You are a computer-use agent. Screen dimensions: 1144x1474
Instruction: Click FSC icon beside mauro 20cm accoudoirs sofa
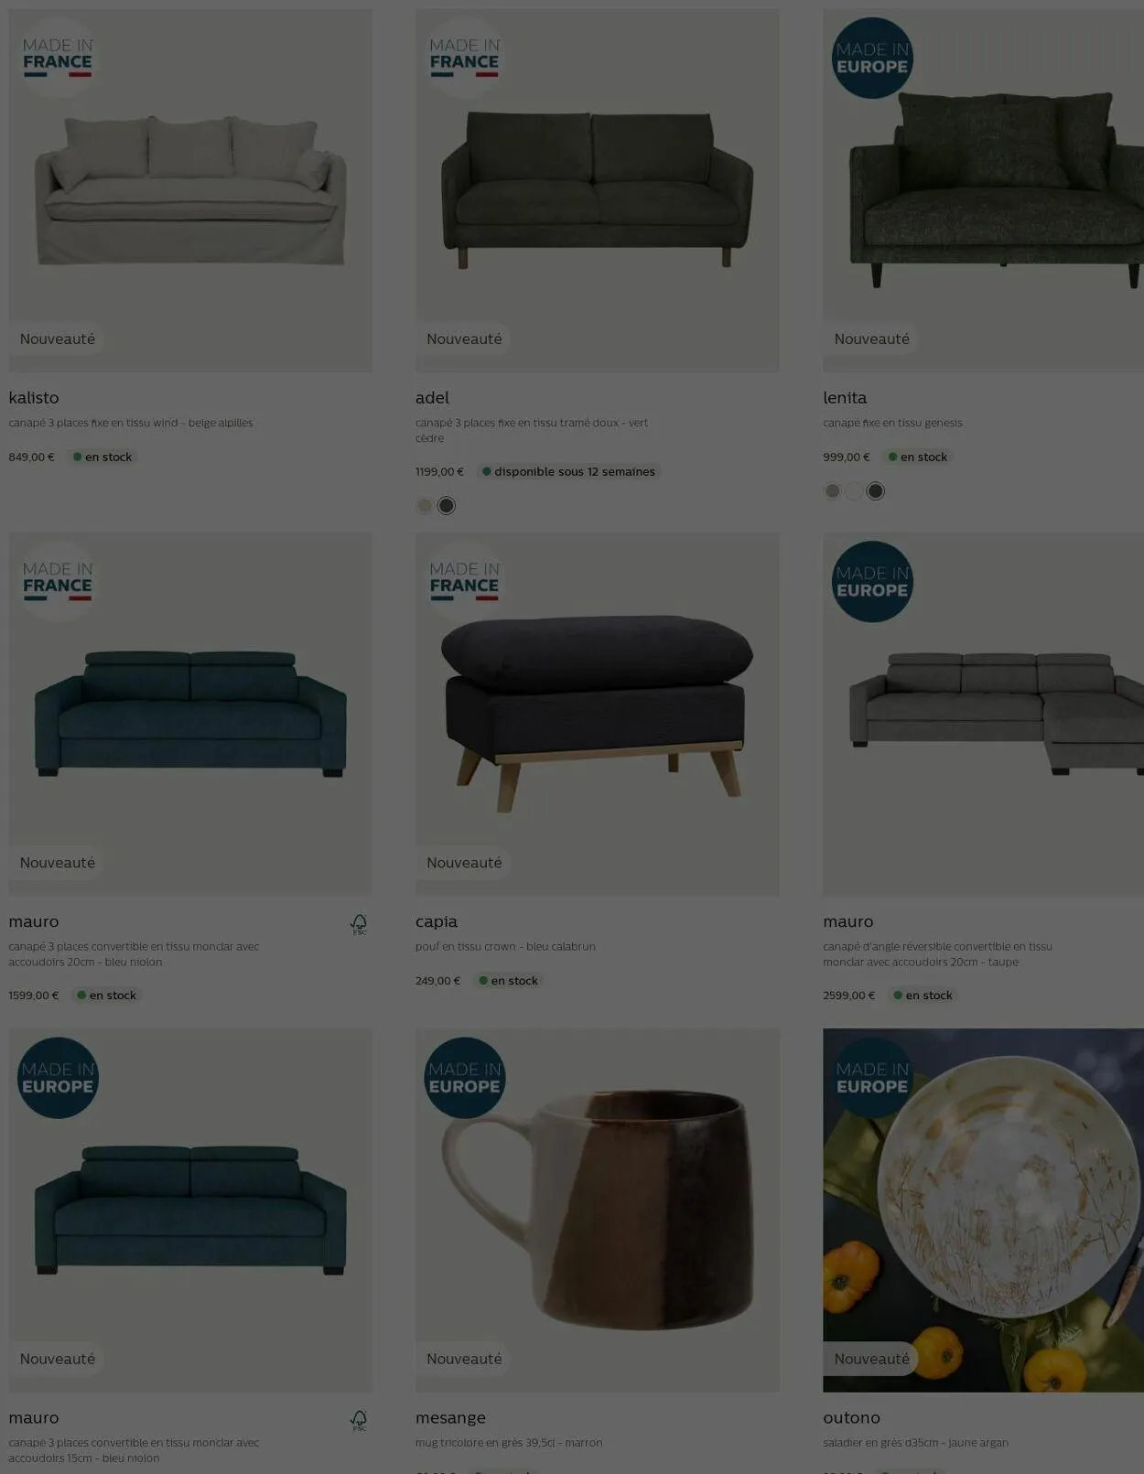click(x=359, y=924)
